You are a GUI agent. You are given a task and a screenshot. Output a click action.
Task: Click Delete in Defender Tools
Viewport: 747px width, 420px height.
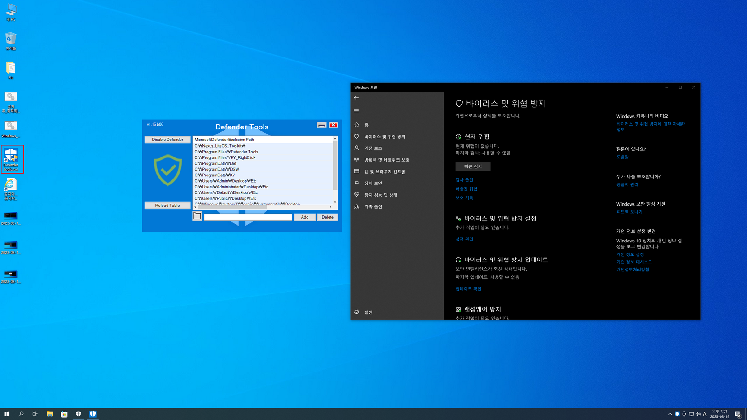click(x=328, y=217)
